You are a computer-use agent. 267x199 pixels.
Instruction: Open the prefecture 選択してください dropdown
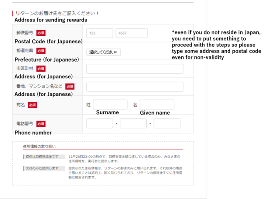pos(104,52)
